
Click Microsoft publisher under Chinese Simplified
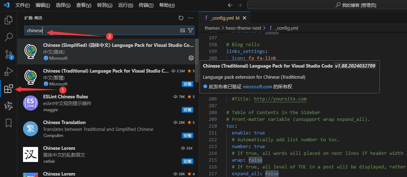[59, 58]
